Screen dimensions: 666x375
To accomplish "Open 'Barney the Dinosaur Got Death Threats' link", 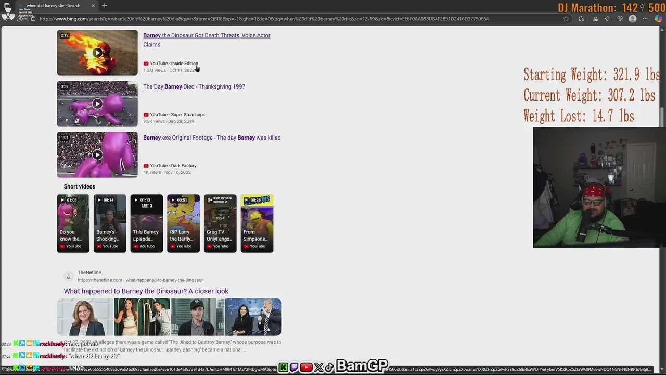I will pyautogui.click(x=207, y=40).
